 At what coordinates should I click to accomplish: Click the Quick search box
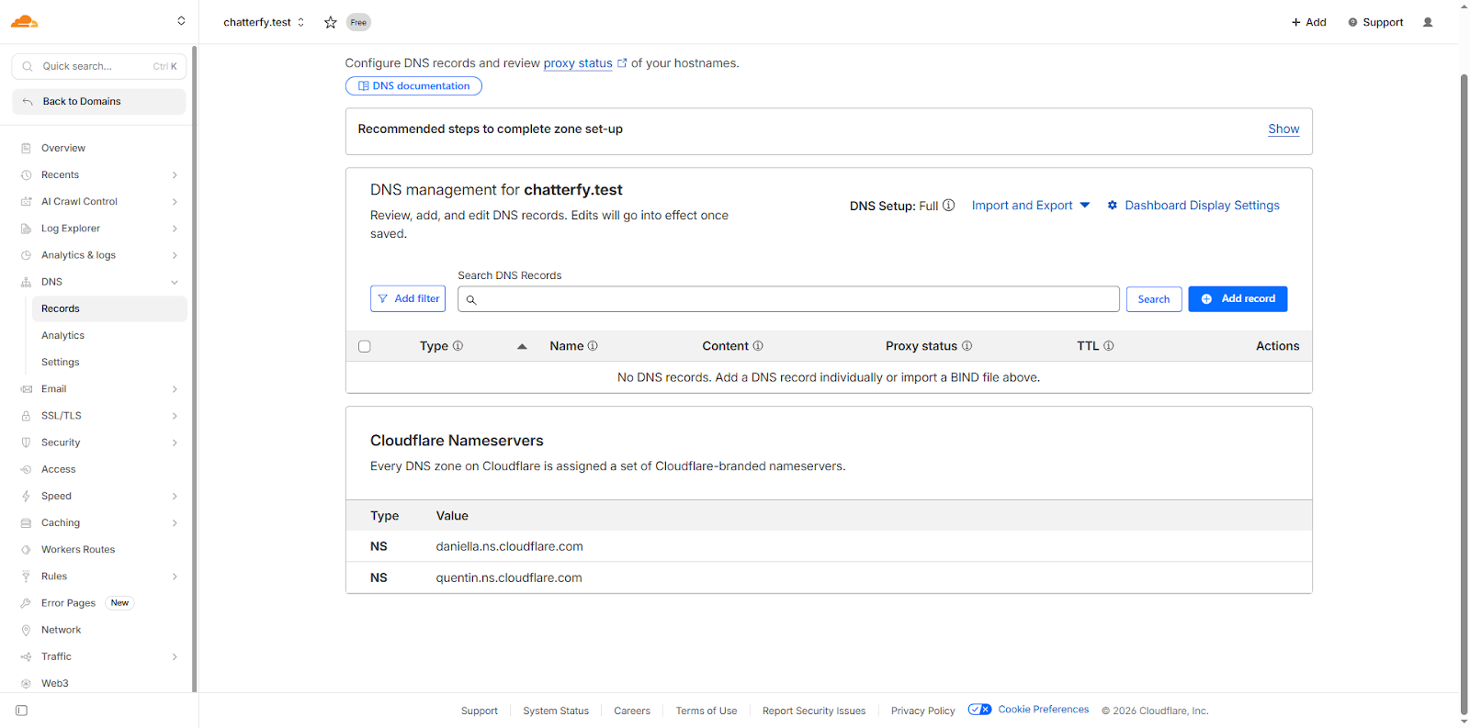click(x=99, y=66)
